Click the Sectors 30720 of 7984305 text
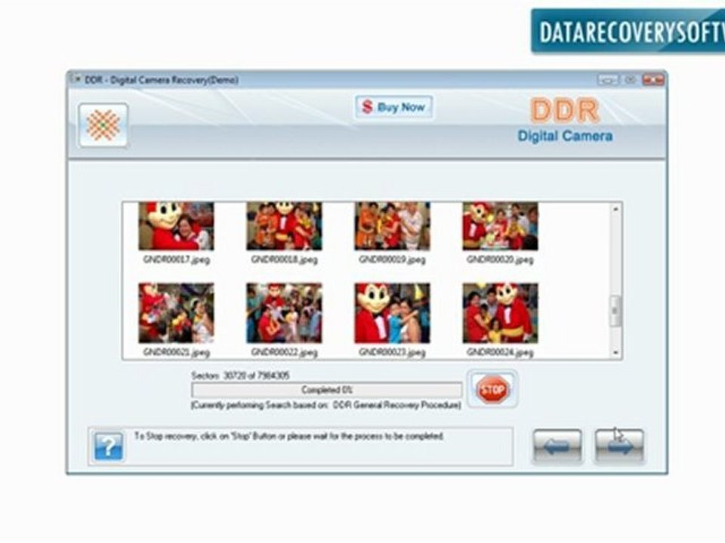Screen dimensions: 725x543 (240, 376)
